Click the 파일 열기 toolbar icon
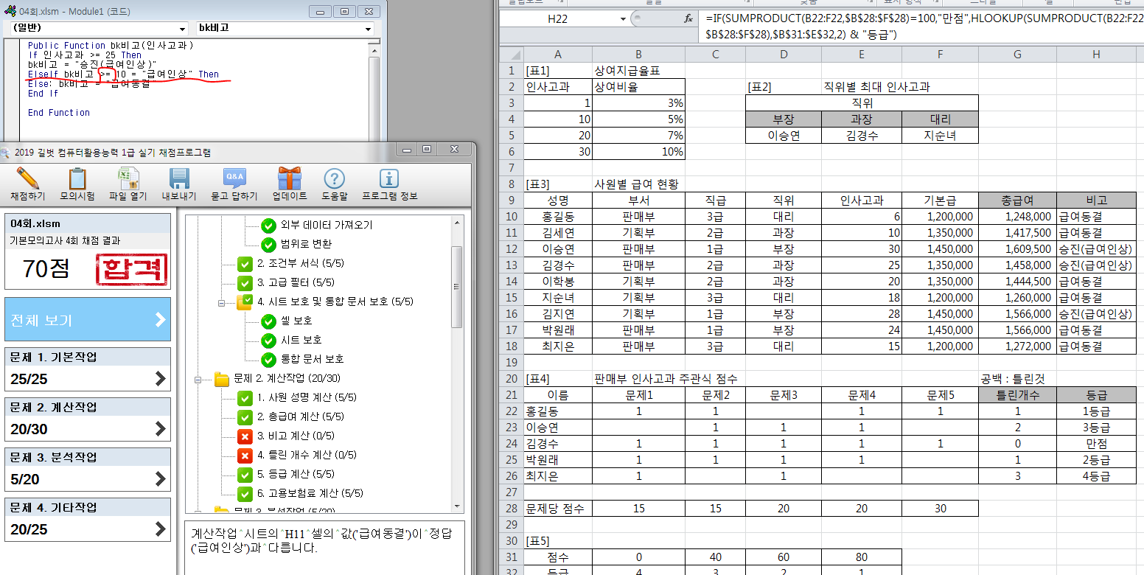The height and width of the screenshot is (575, 1144). [x=128, y=179]
